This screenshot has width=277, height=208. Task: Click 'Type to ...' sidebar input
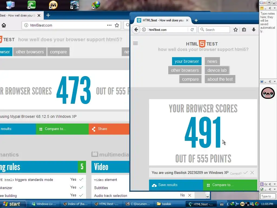click(268, 196)
